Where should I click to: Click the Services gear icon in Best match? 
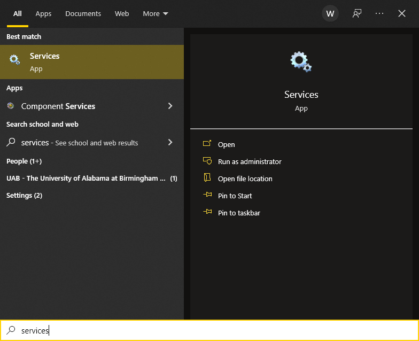14,60
